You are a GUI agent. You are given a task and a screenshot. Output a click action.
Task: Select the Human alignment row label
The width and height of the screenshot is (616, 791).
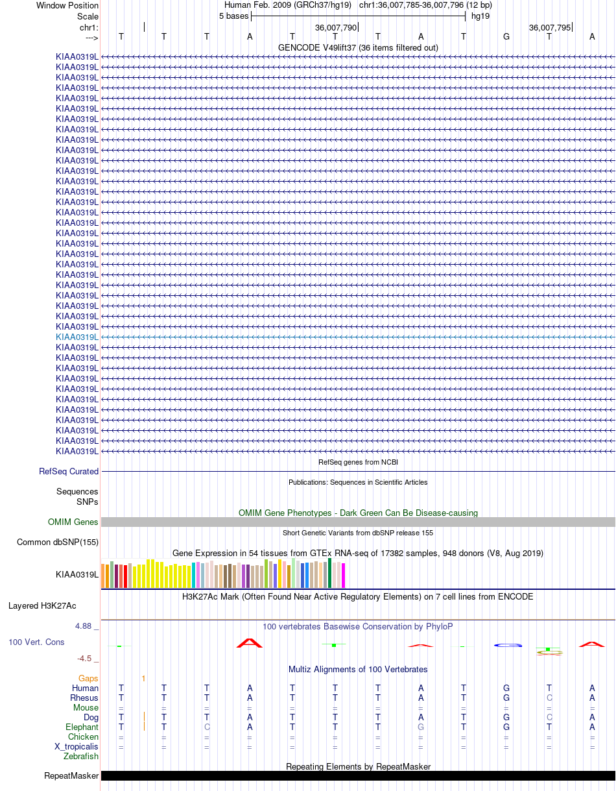point(86,688)
